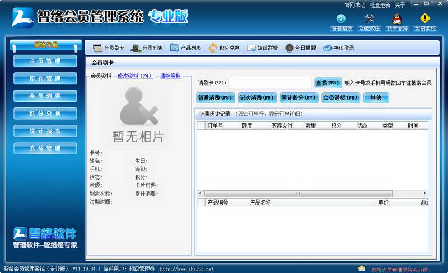The image size is (448, 273).
Task: Select the 短信群发 envelope icon
Action: pos(251,48)
